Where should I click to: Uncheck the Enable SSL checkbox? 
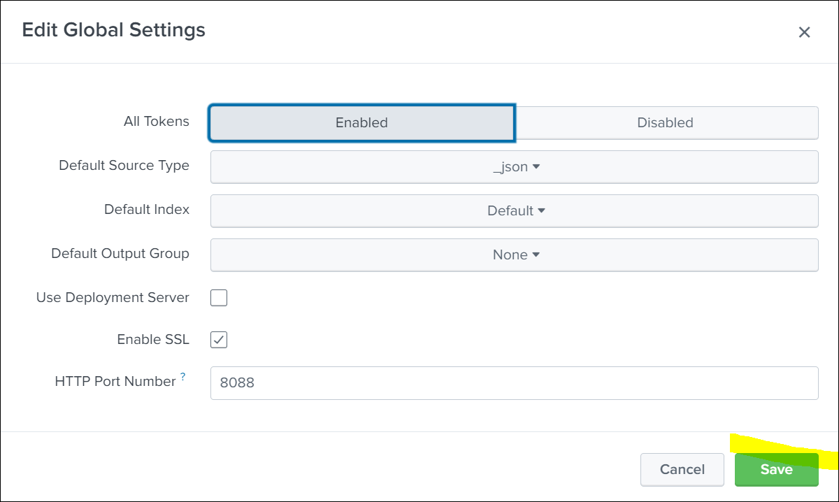click(219, 340)
